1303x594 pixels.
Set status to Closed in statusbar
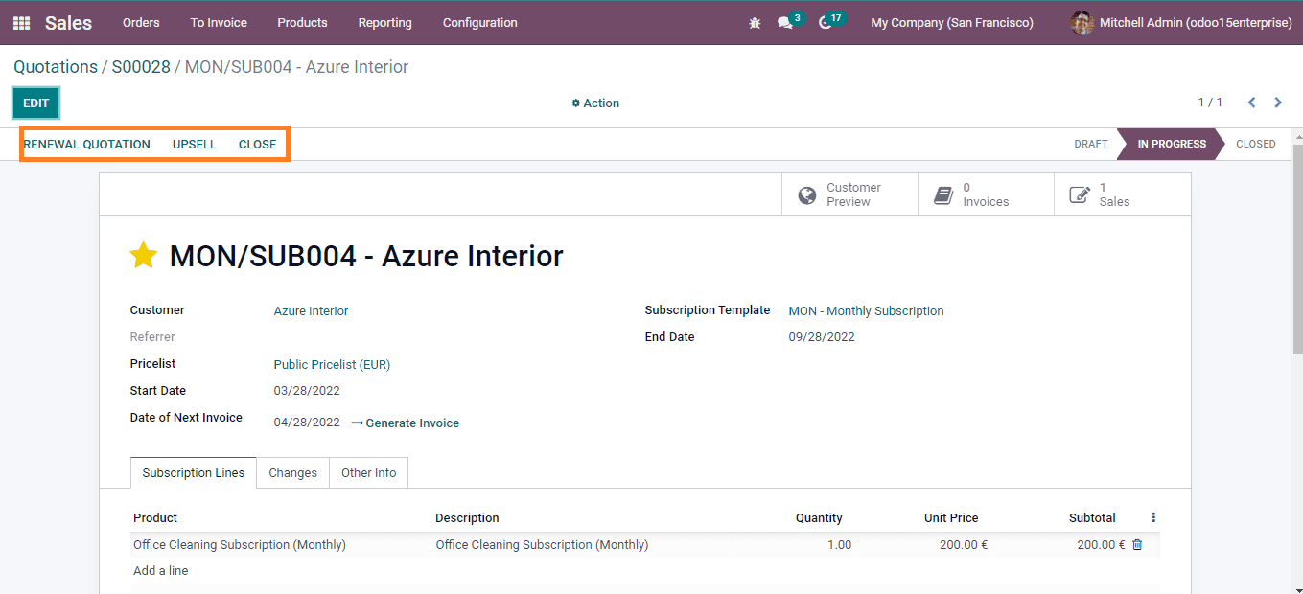pyautogui.click(x=1255, y=144)
